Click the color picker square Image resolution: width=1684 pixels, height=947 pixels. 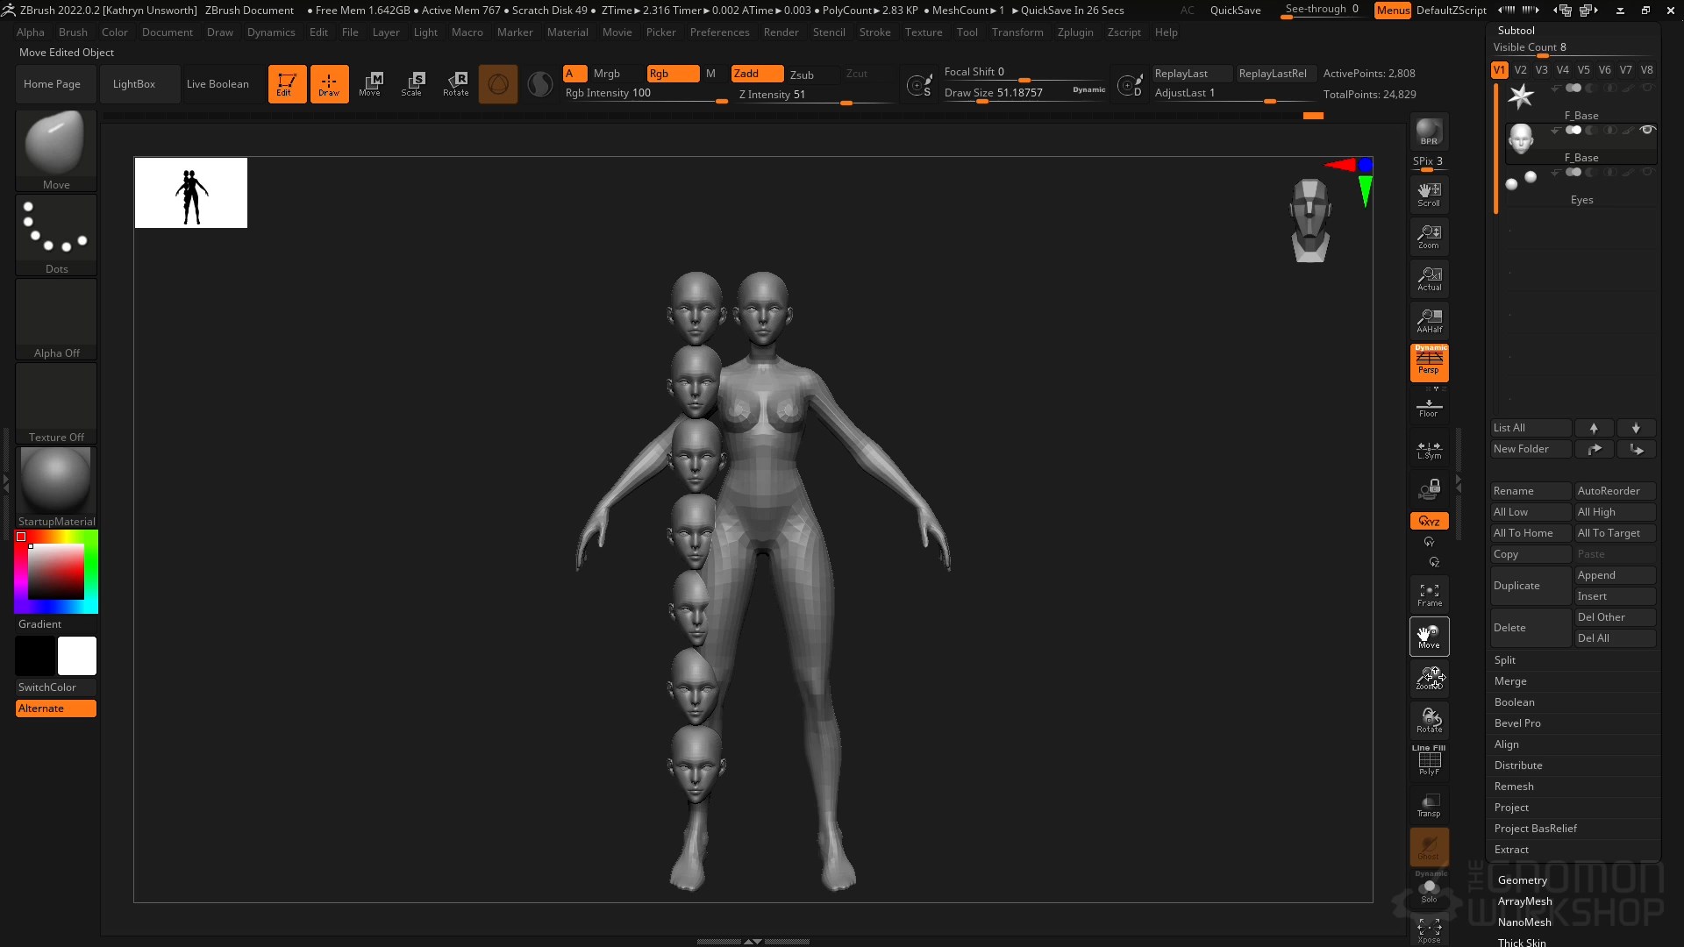[x=56, y=571]
